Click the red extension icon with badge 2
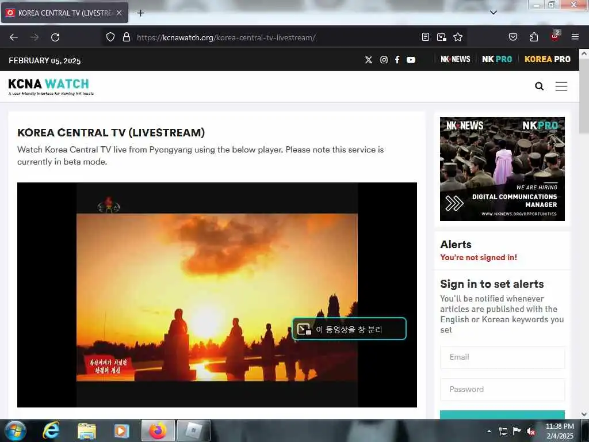The height and width of the screenshot is (442, 589). (555, 36)
